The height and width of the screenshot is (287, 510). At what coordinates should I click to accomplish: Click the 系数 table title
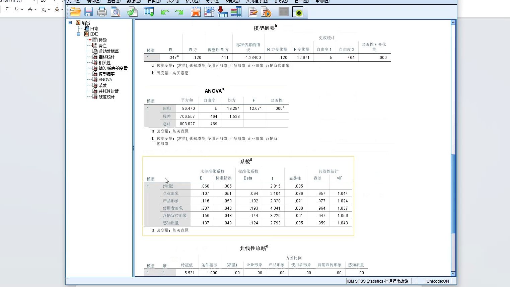[246, 161]
